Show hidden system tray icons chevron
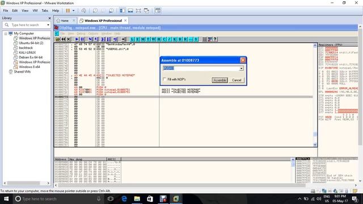363x204 pixels. tap(299, 199)
